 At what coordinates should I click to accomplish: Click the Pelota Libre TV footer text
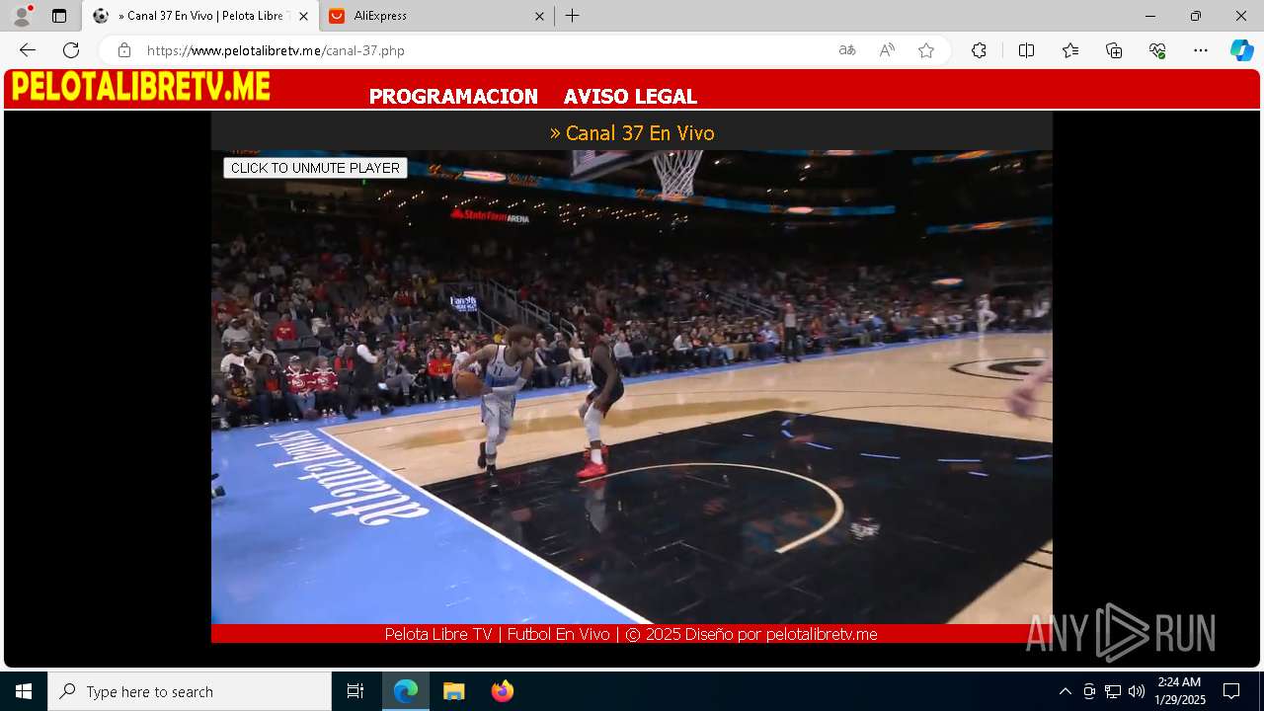coord(631,634)
